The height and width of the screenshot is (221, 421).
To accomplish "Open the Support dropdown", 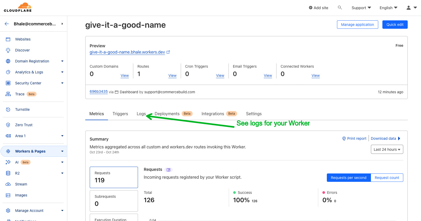I will (x=361, y=8).
